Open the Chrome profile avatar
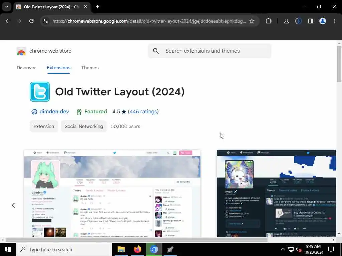 pos(323,21)
